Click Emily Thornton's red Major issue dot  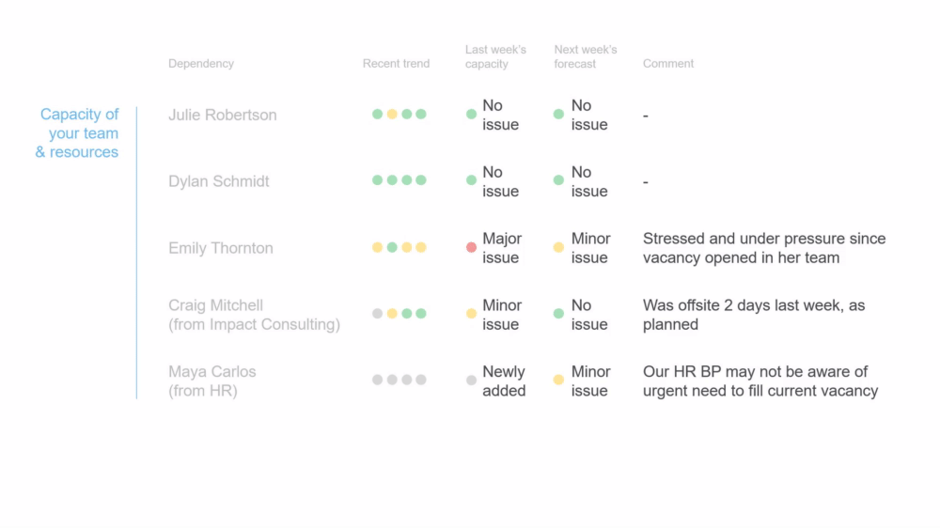point(471,247)
